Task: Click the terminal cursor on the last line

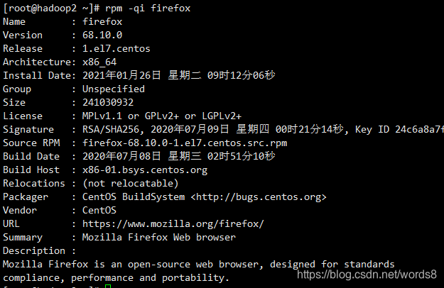Action: tap(107, 286)
